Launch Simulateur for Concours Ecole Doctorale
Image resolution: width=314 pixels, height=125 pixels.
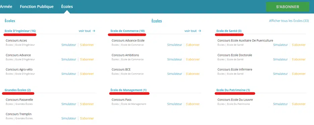click(280, 59)
